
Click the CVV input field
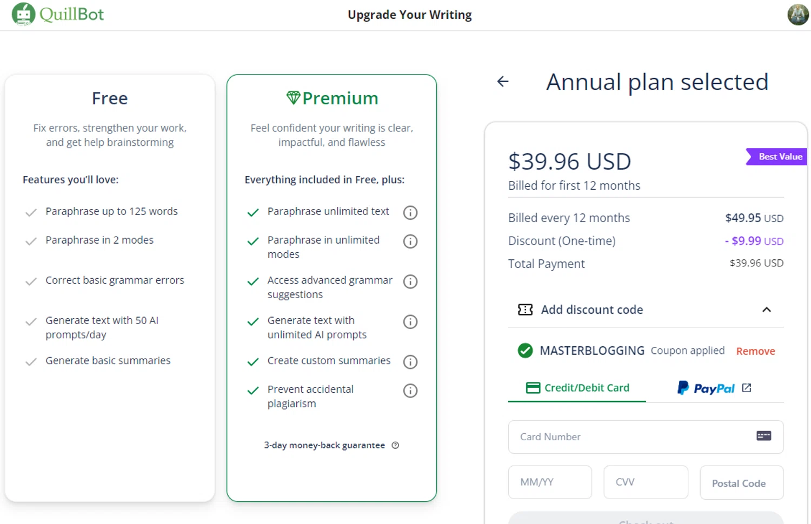tap(646, 482)
